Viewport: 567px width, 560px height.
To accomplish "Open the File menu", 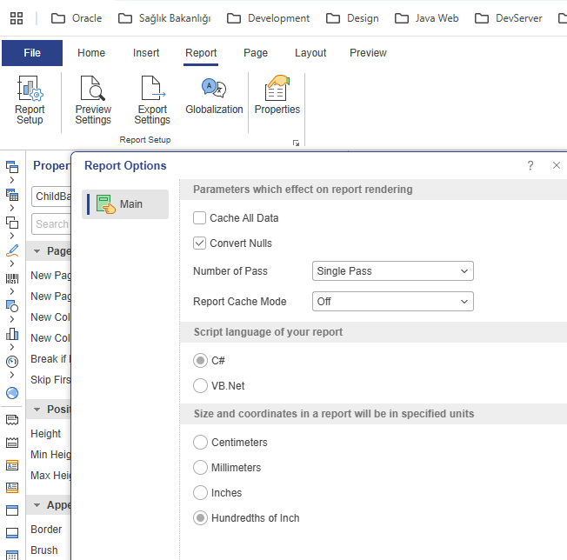I will click(32, 53).
